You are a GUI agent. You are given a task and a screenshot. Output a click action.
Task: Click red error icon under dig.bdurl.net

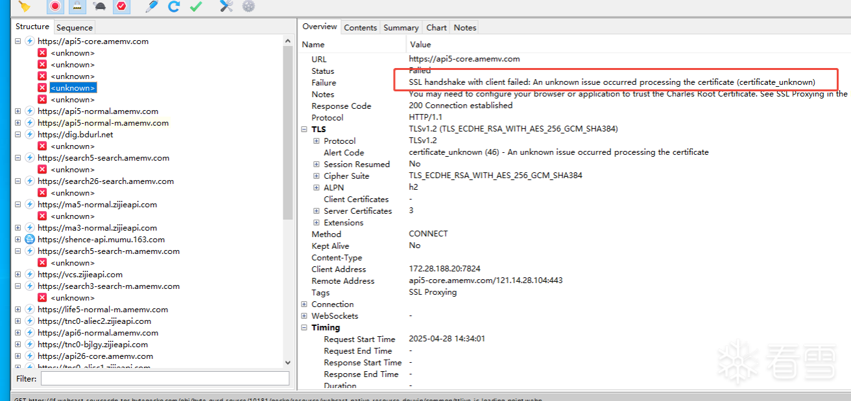point(42,146)
